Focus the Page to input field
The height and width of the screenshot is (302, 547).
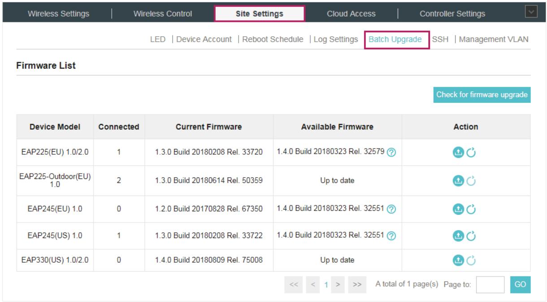coord(490,285)
